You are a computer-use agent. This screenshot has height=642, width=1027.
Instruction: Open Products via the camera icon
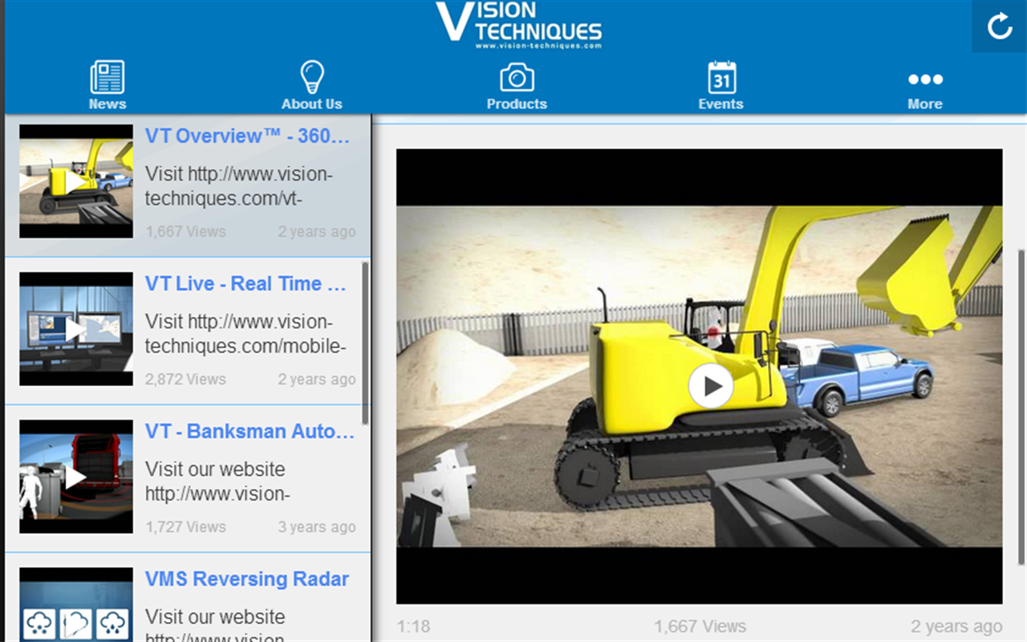(516, 78)
